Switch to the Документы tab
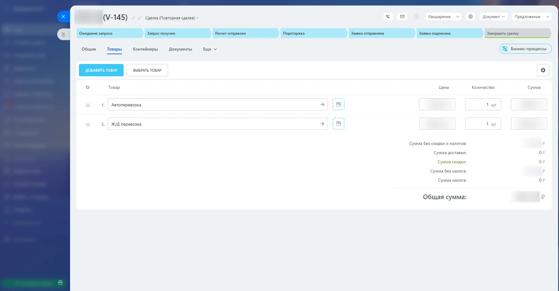This screenshot has width=559, height=291. point(180,49)
